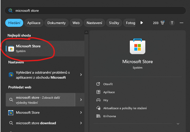Viewport: 190px width, 132px height.
Task: Open the three-dot more options menu
Action: tap(182, 23)
